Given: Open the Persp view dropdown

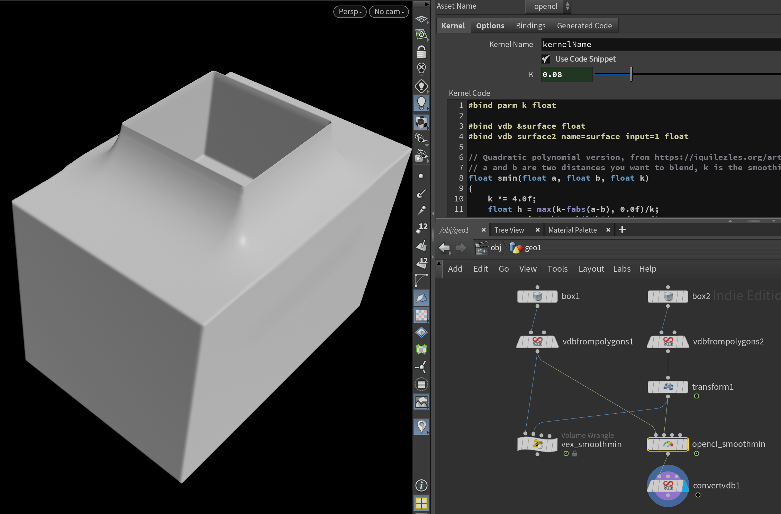Looking at the screenshot, I should point(350,12).
